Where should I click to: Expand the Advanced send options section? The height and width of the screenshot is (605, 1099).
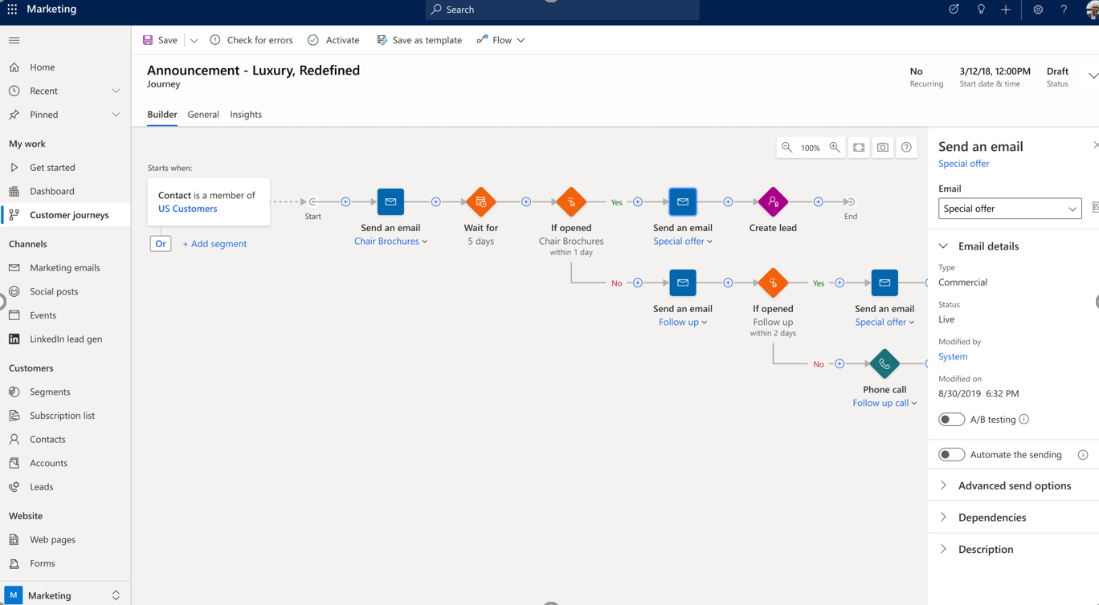point(1014,485)
